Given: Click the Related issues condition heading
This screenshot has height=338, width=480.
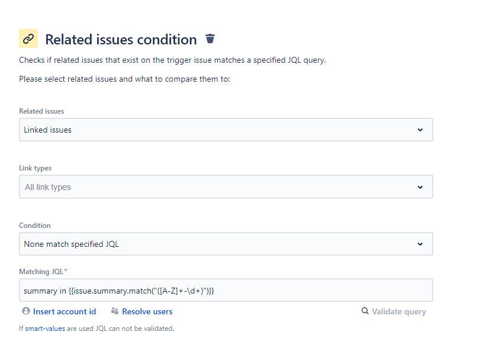Looking at the screenshot, I should [121, 40].
